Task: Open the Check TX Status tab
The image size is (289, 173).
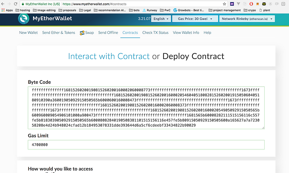Action: point(155,33)
